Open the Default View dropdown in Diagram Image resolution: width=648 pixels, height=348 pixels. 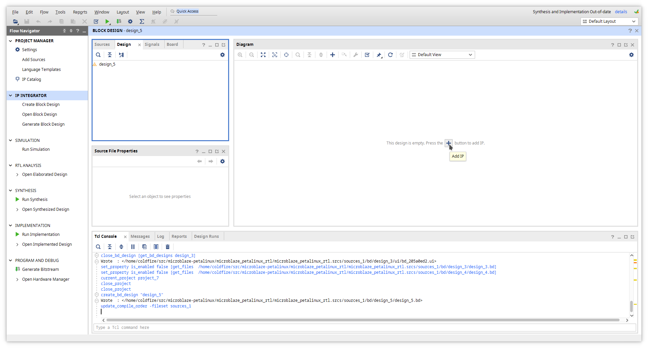[442, 55]
